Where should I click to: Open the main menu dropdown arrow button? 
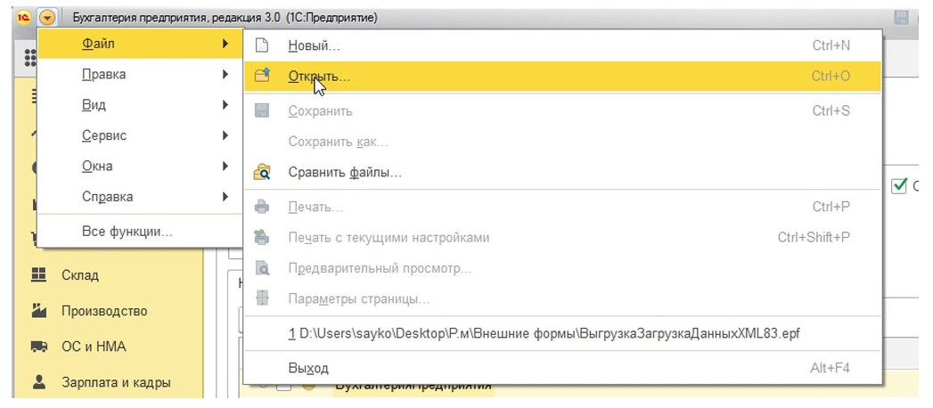[47, 18]
